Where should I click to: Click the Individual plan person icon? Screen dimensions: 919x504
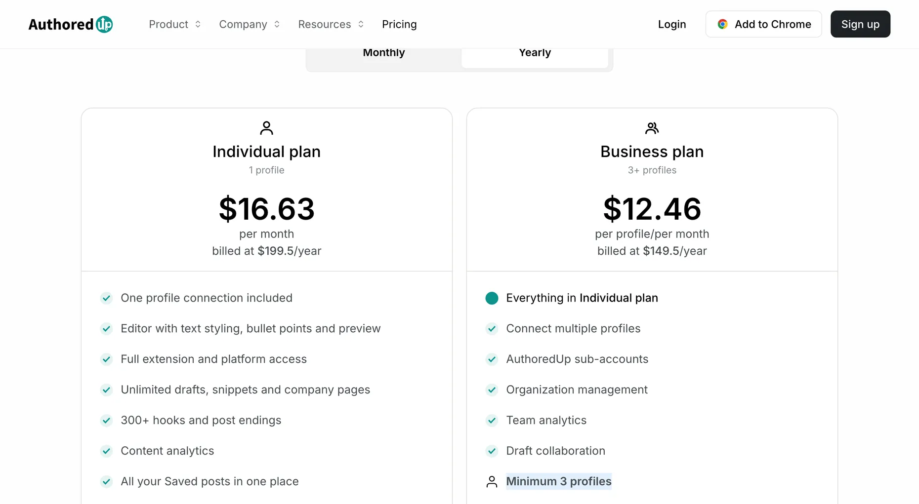(266, 128)
